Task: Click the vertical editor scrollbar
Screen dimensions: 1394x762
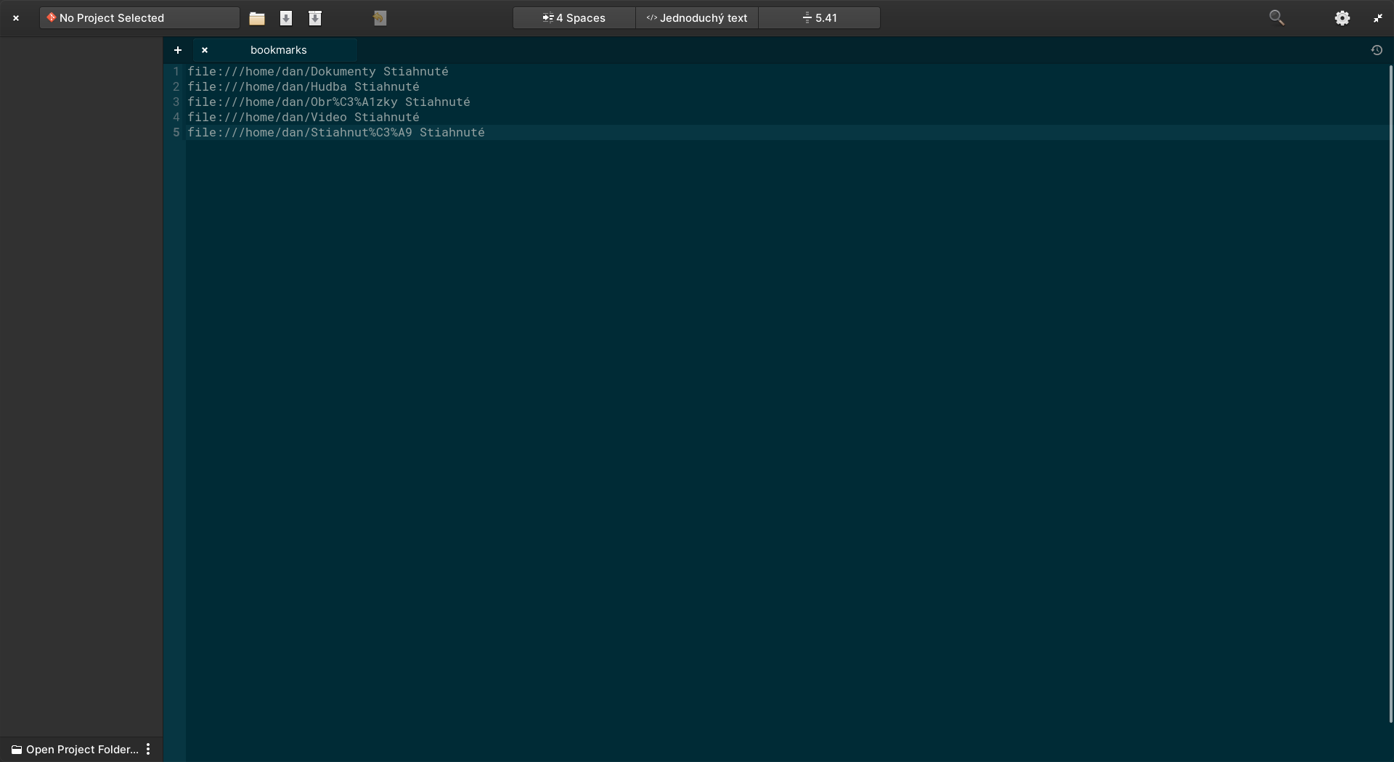Action: coord(1390,393)
